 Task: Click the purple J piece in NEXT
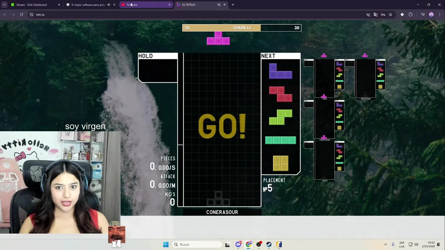coord(281,71)
